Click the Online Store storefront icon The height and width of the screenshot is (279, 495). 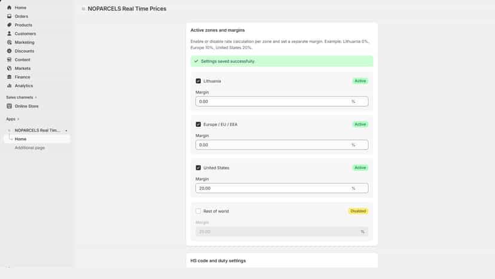9,107
